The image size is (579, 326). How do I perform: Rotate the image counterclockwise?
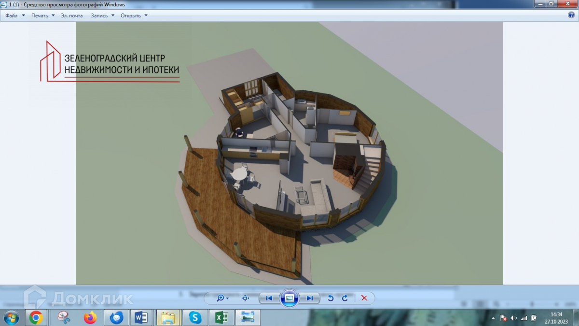pyautogui.click(x=331, y=298)
